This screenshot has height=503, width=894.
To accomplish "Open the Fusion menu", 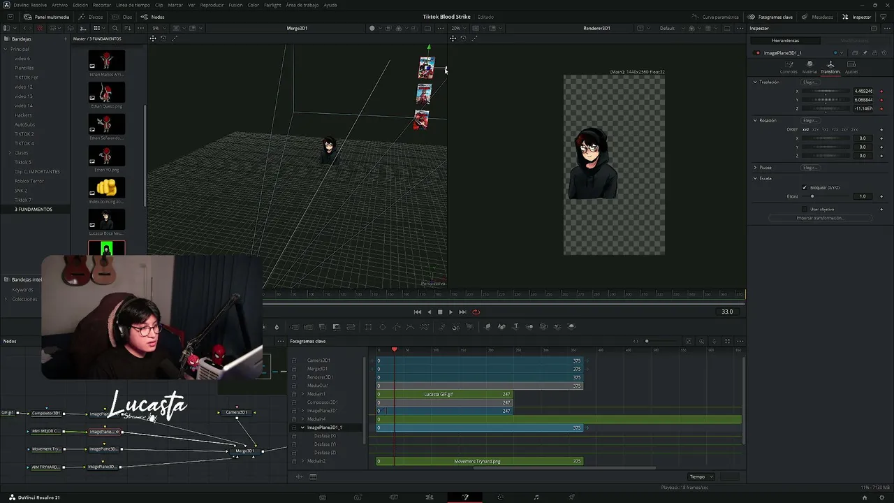I will pyautogui.click(x=235, y=5).
